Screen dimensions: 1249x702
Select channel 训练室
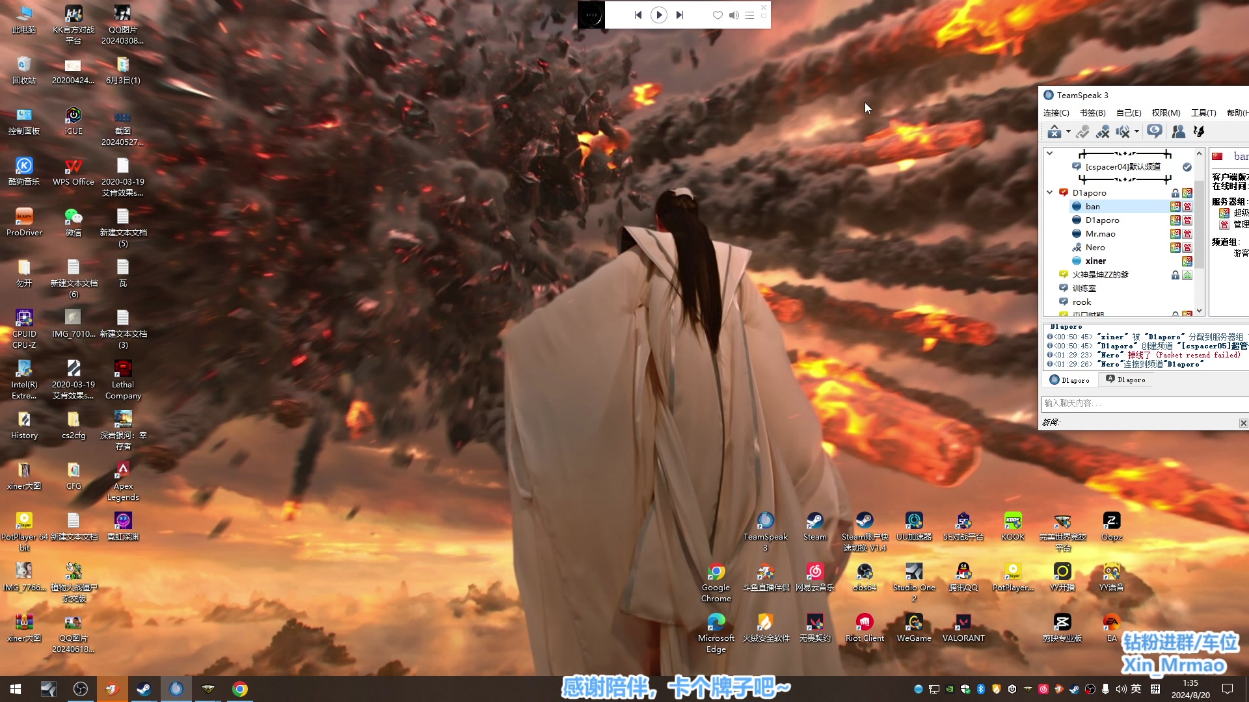1084,289
